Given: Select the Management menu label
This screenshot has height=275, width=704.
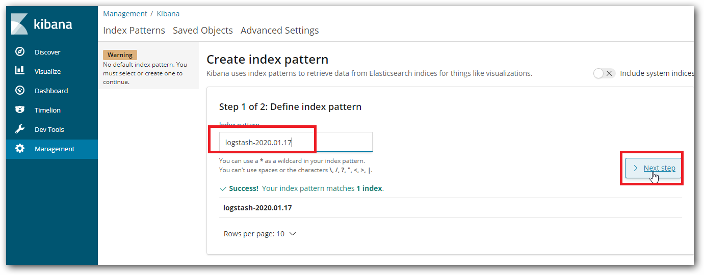Looking at the screenshot, I should coord(55,149).
